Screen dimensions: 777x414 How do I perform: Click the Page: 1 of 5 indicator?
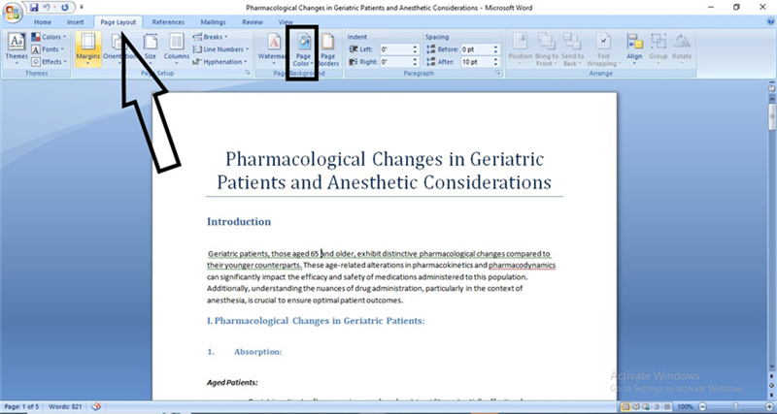coord(20,406)
